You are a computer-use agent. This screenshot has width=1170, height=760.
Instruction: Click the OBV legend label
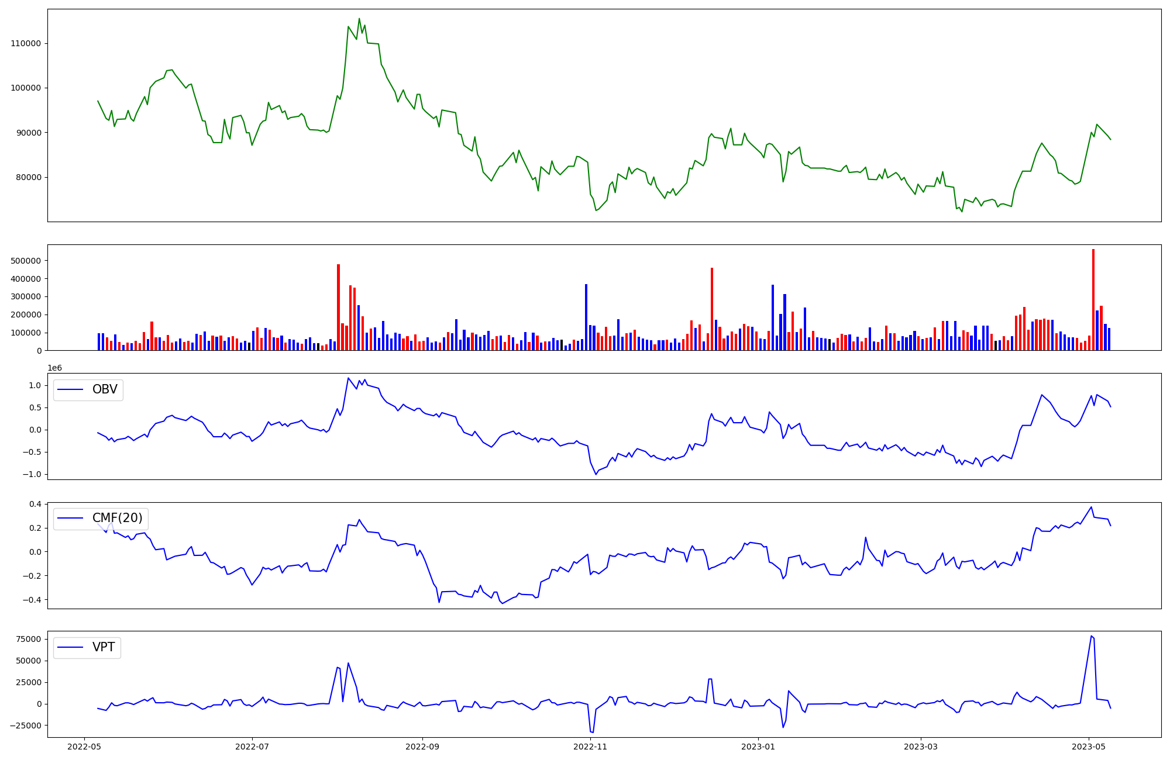point(105,389)
